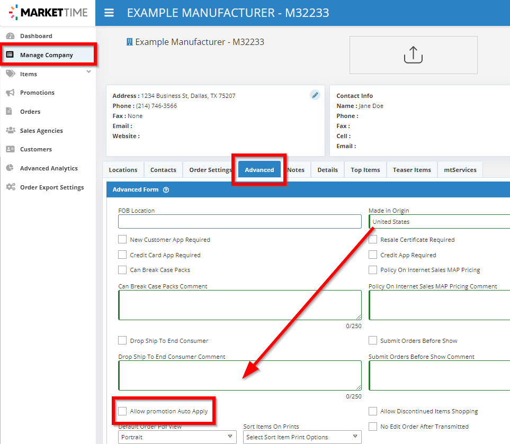
Task: Open the Advanced Form help icon
Action: (166, 190)
